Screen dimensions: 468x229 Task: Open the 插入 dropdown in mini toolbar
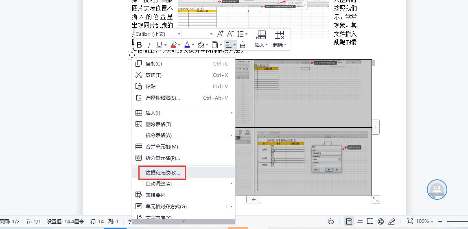261,45
